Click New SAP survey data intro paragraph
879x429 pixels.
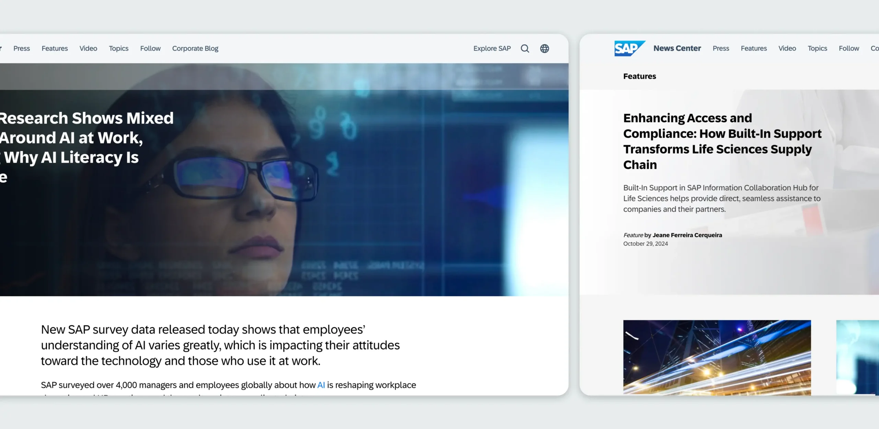click(220, 345)
